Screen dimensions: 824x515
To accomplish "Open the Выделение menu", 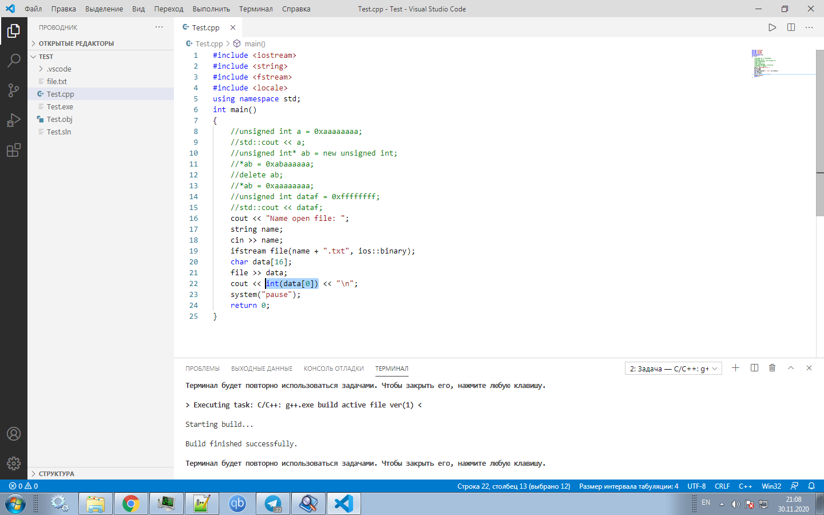I will 104,9.
